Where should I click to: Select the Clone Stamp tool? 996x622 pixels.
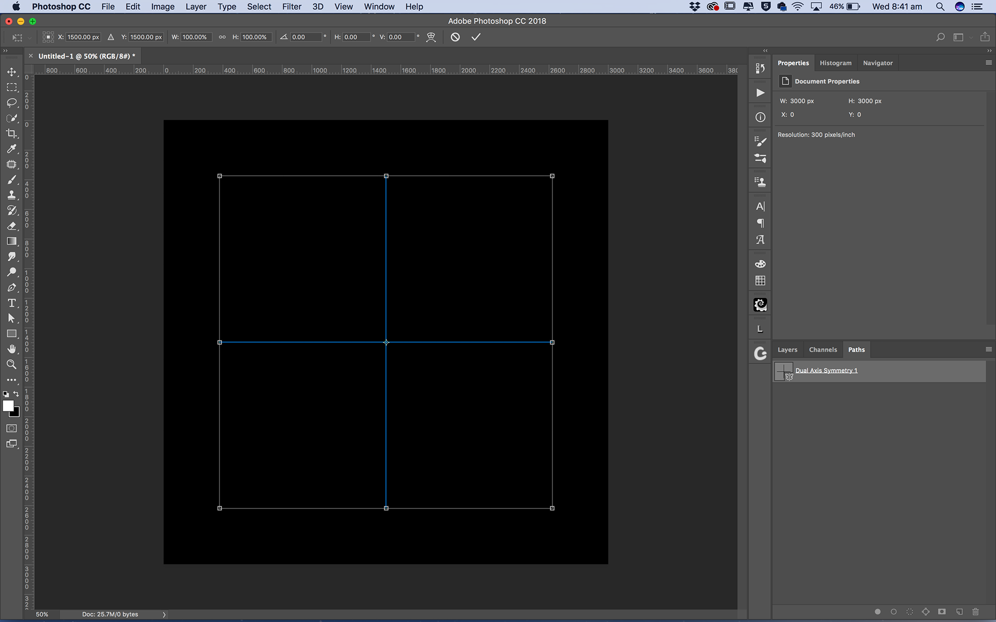(x=11, y=195)
